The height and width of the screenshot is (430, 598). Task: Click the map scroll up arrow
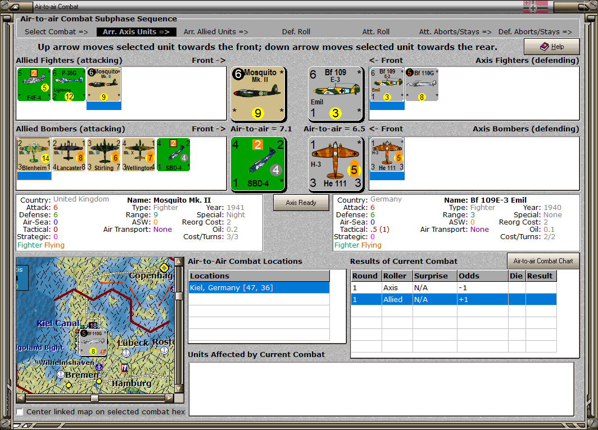[179, 262]
